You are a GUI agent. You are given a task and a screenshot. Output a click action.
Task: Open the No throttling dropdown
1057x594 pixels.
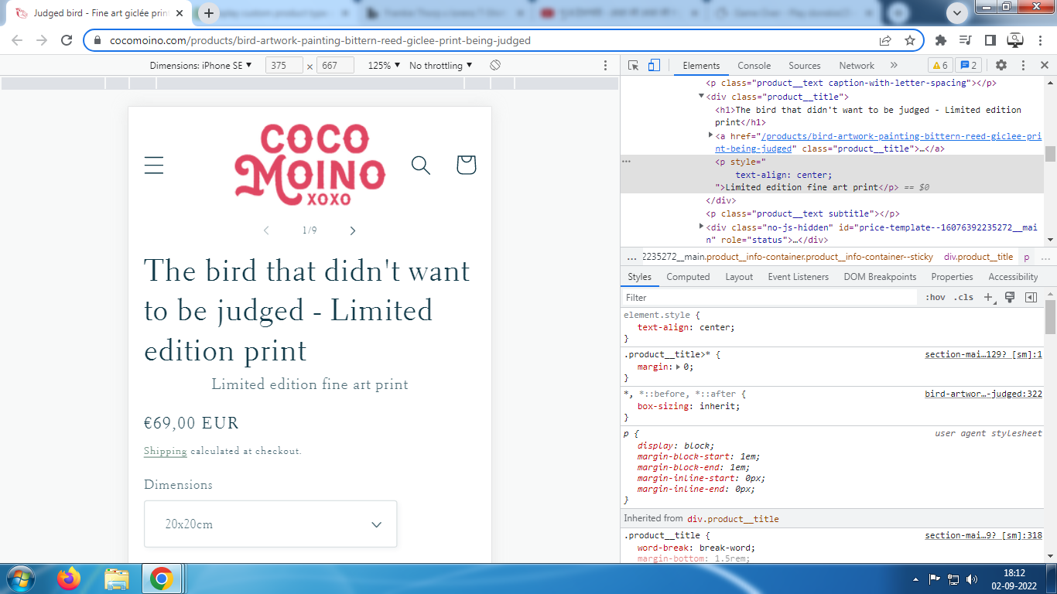coord(440,66)
